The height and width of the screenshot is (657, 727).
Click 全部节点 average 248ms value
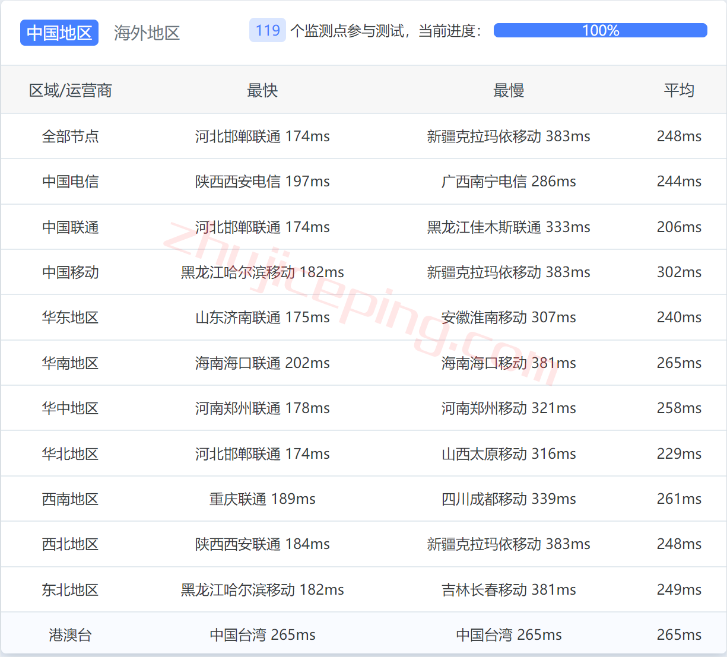[x=679, y=136]
